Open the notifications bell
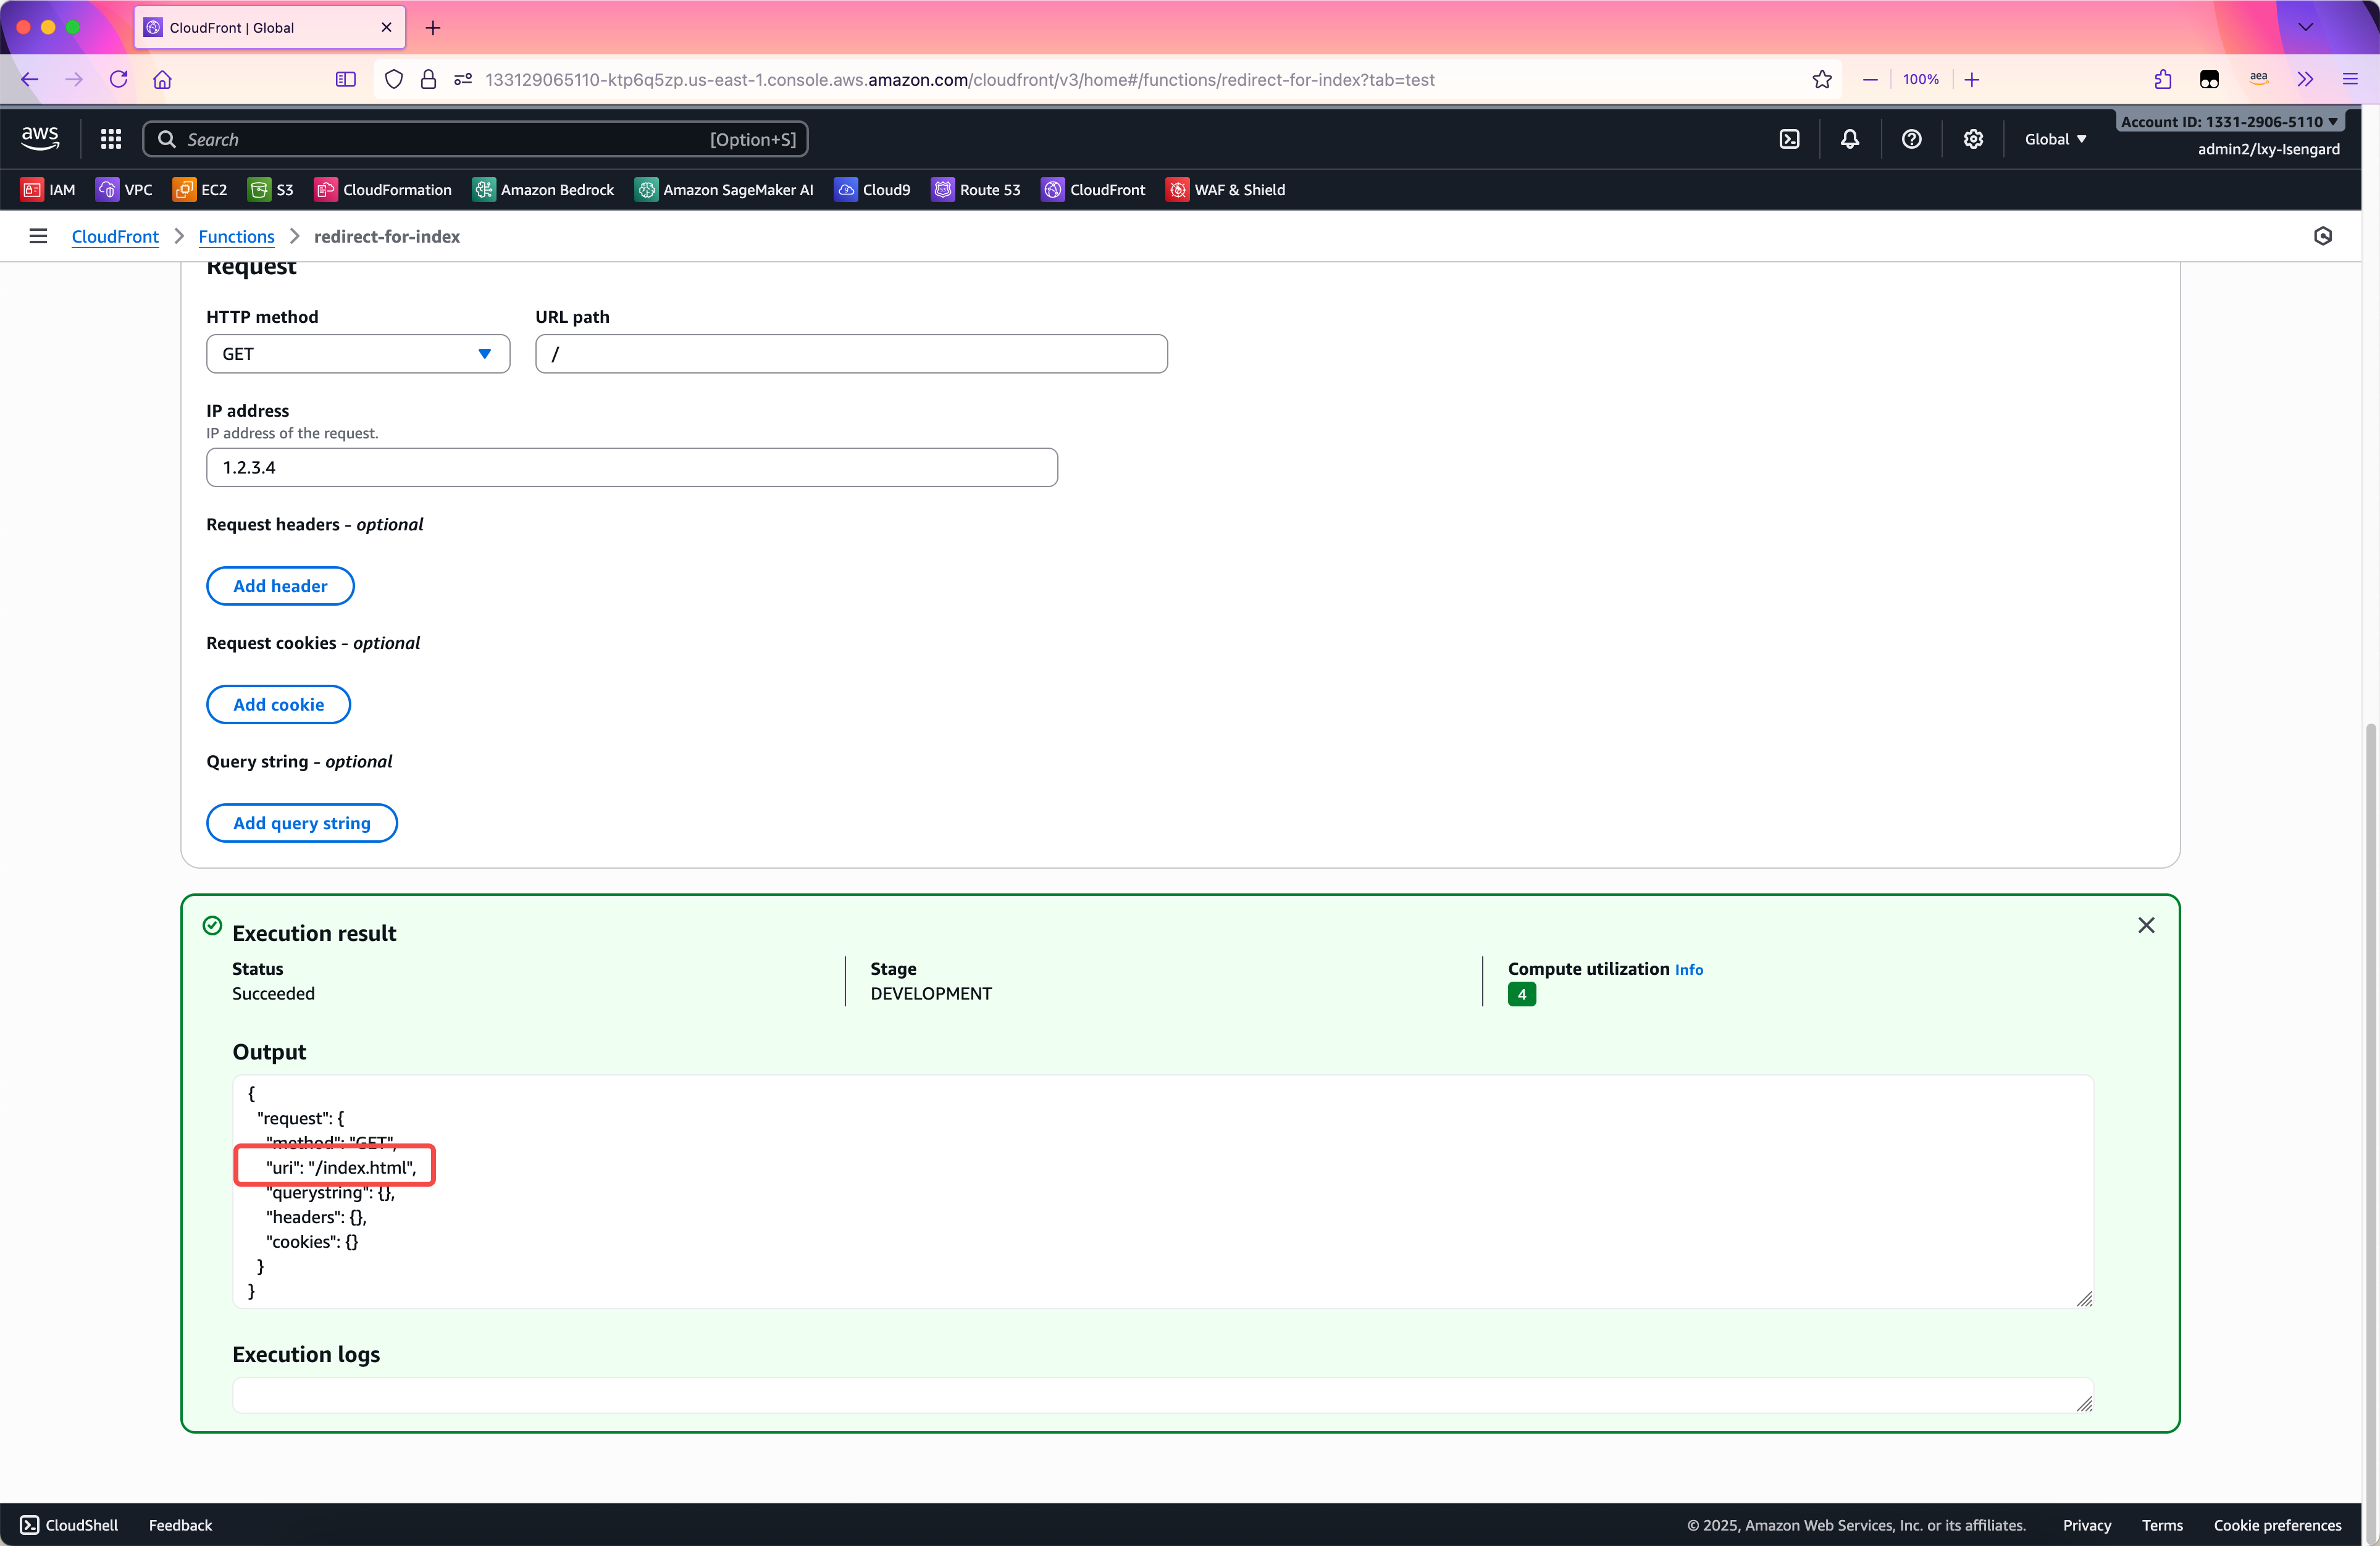This screenshot has width=2380, height=1546. 1849,139
